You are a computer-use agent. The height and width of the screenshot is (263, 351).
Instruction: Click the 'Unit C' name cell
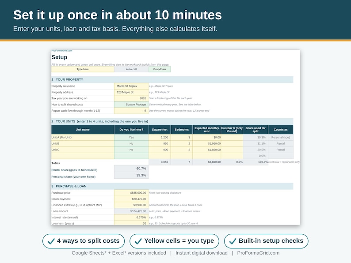[x=83, y=150]
